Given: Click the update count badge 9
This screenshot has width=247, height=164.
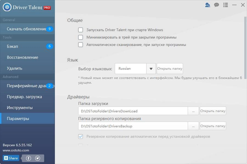Looking at the screenshot, I should pos(49,29).
